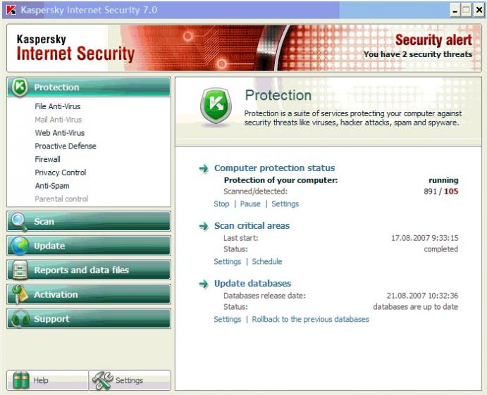Open Scan critical areas heading link
The width and height of the screenshot is (487, 395).
pos(252,226)
